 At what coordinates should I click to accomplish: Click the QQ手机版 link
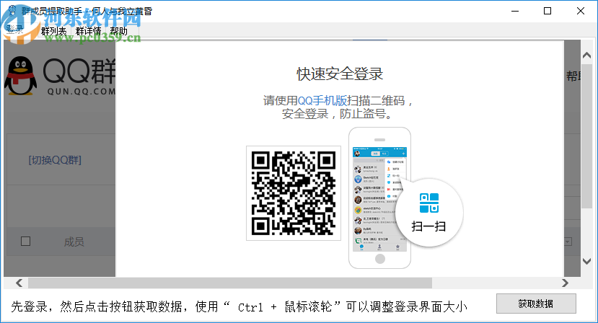(x=322, y=101)
